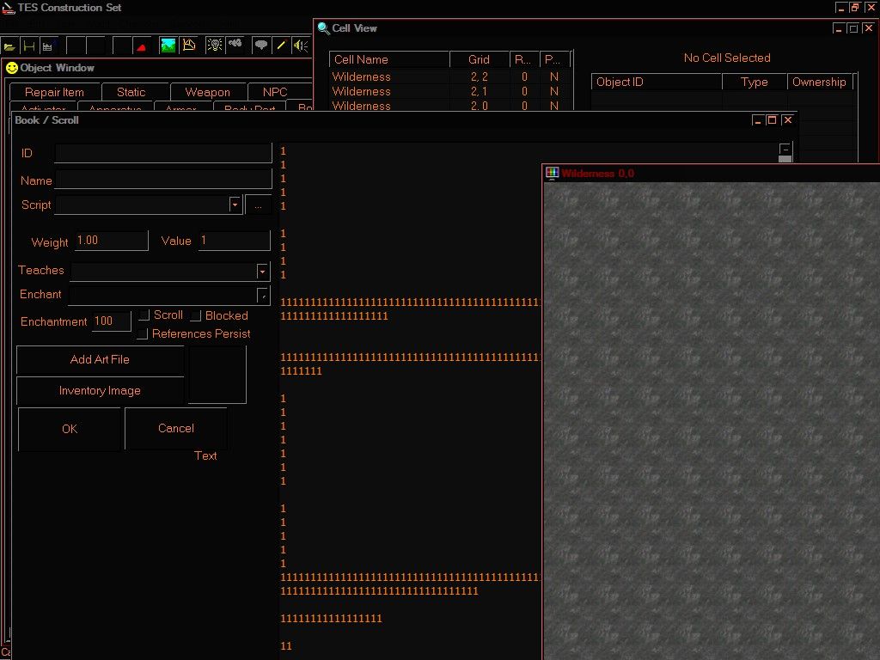Check the References Persist option
This screenshot has width=880, height=660.
point(143,334)
